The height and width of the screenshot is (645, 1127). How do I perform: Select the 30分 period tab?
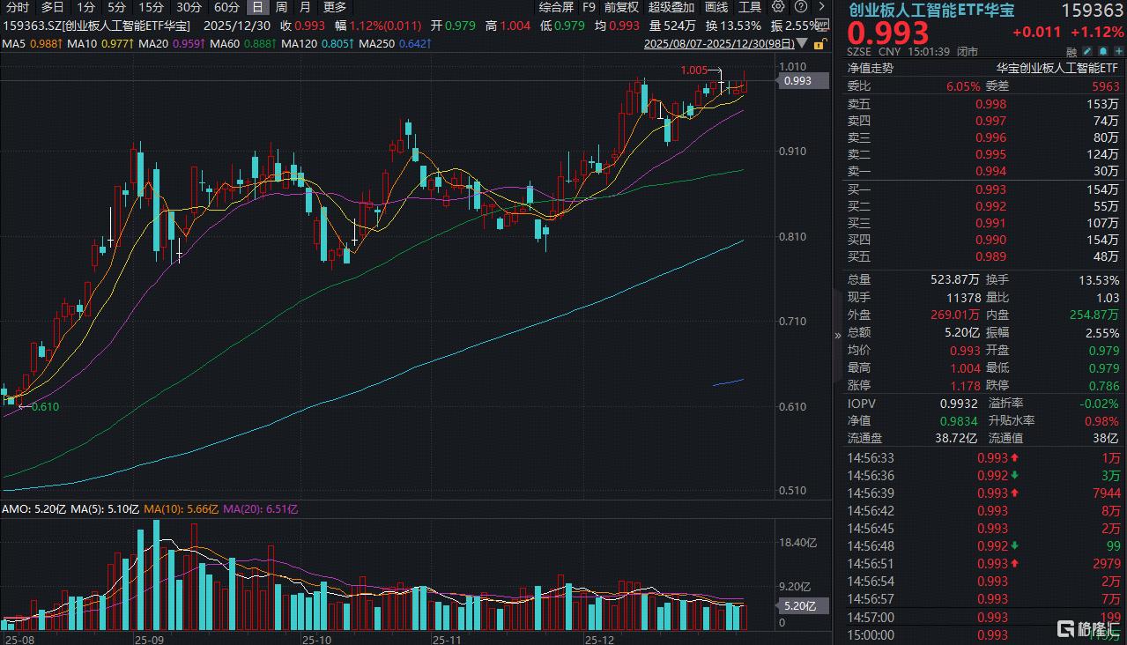point(189,7)
